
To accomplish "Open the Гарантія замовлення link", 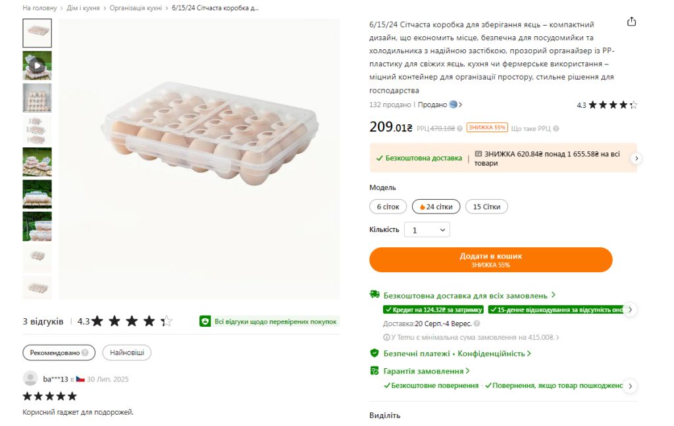I will (x=424, y=371).
